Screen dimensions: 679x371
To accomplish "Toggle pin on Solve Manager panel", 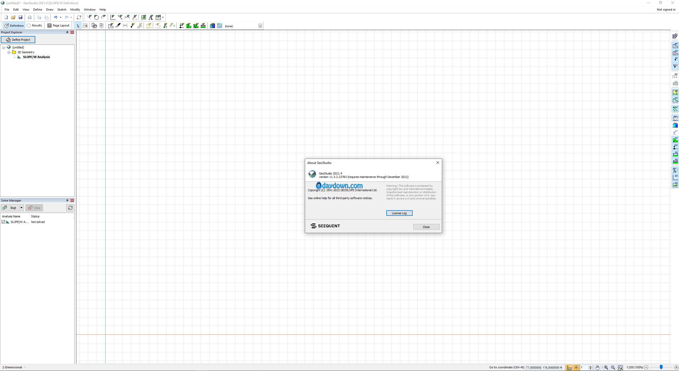I will point(67,200).
